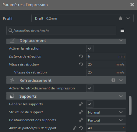
Task: Collapse the Supports section chevron
Action: (x=121, y=96)
